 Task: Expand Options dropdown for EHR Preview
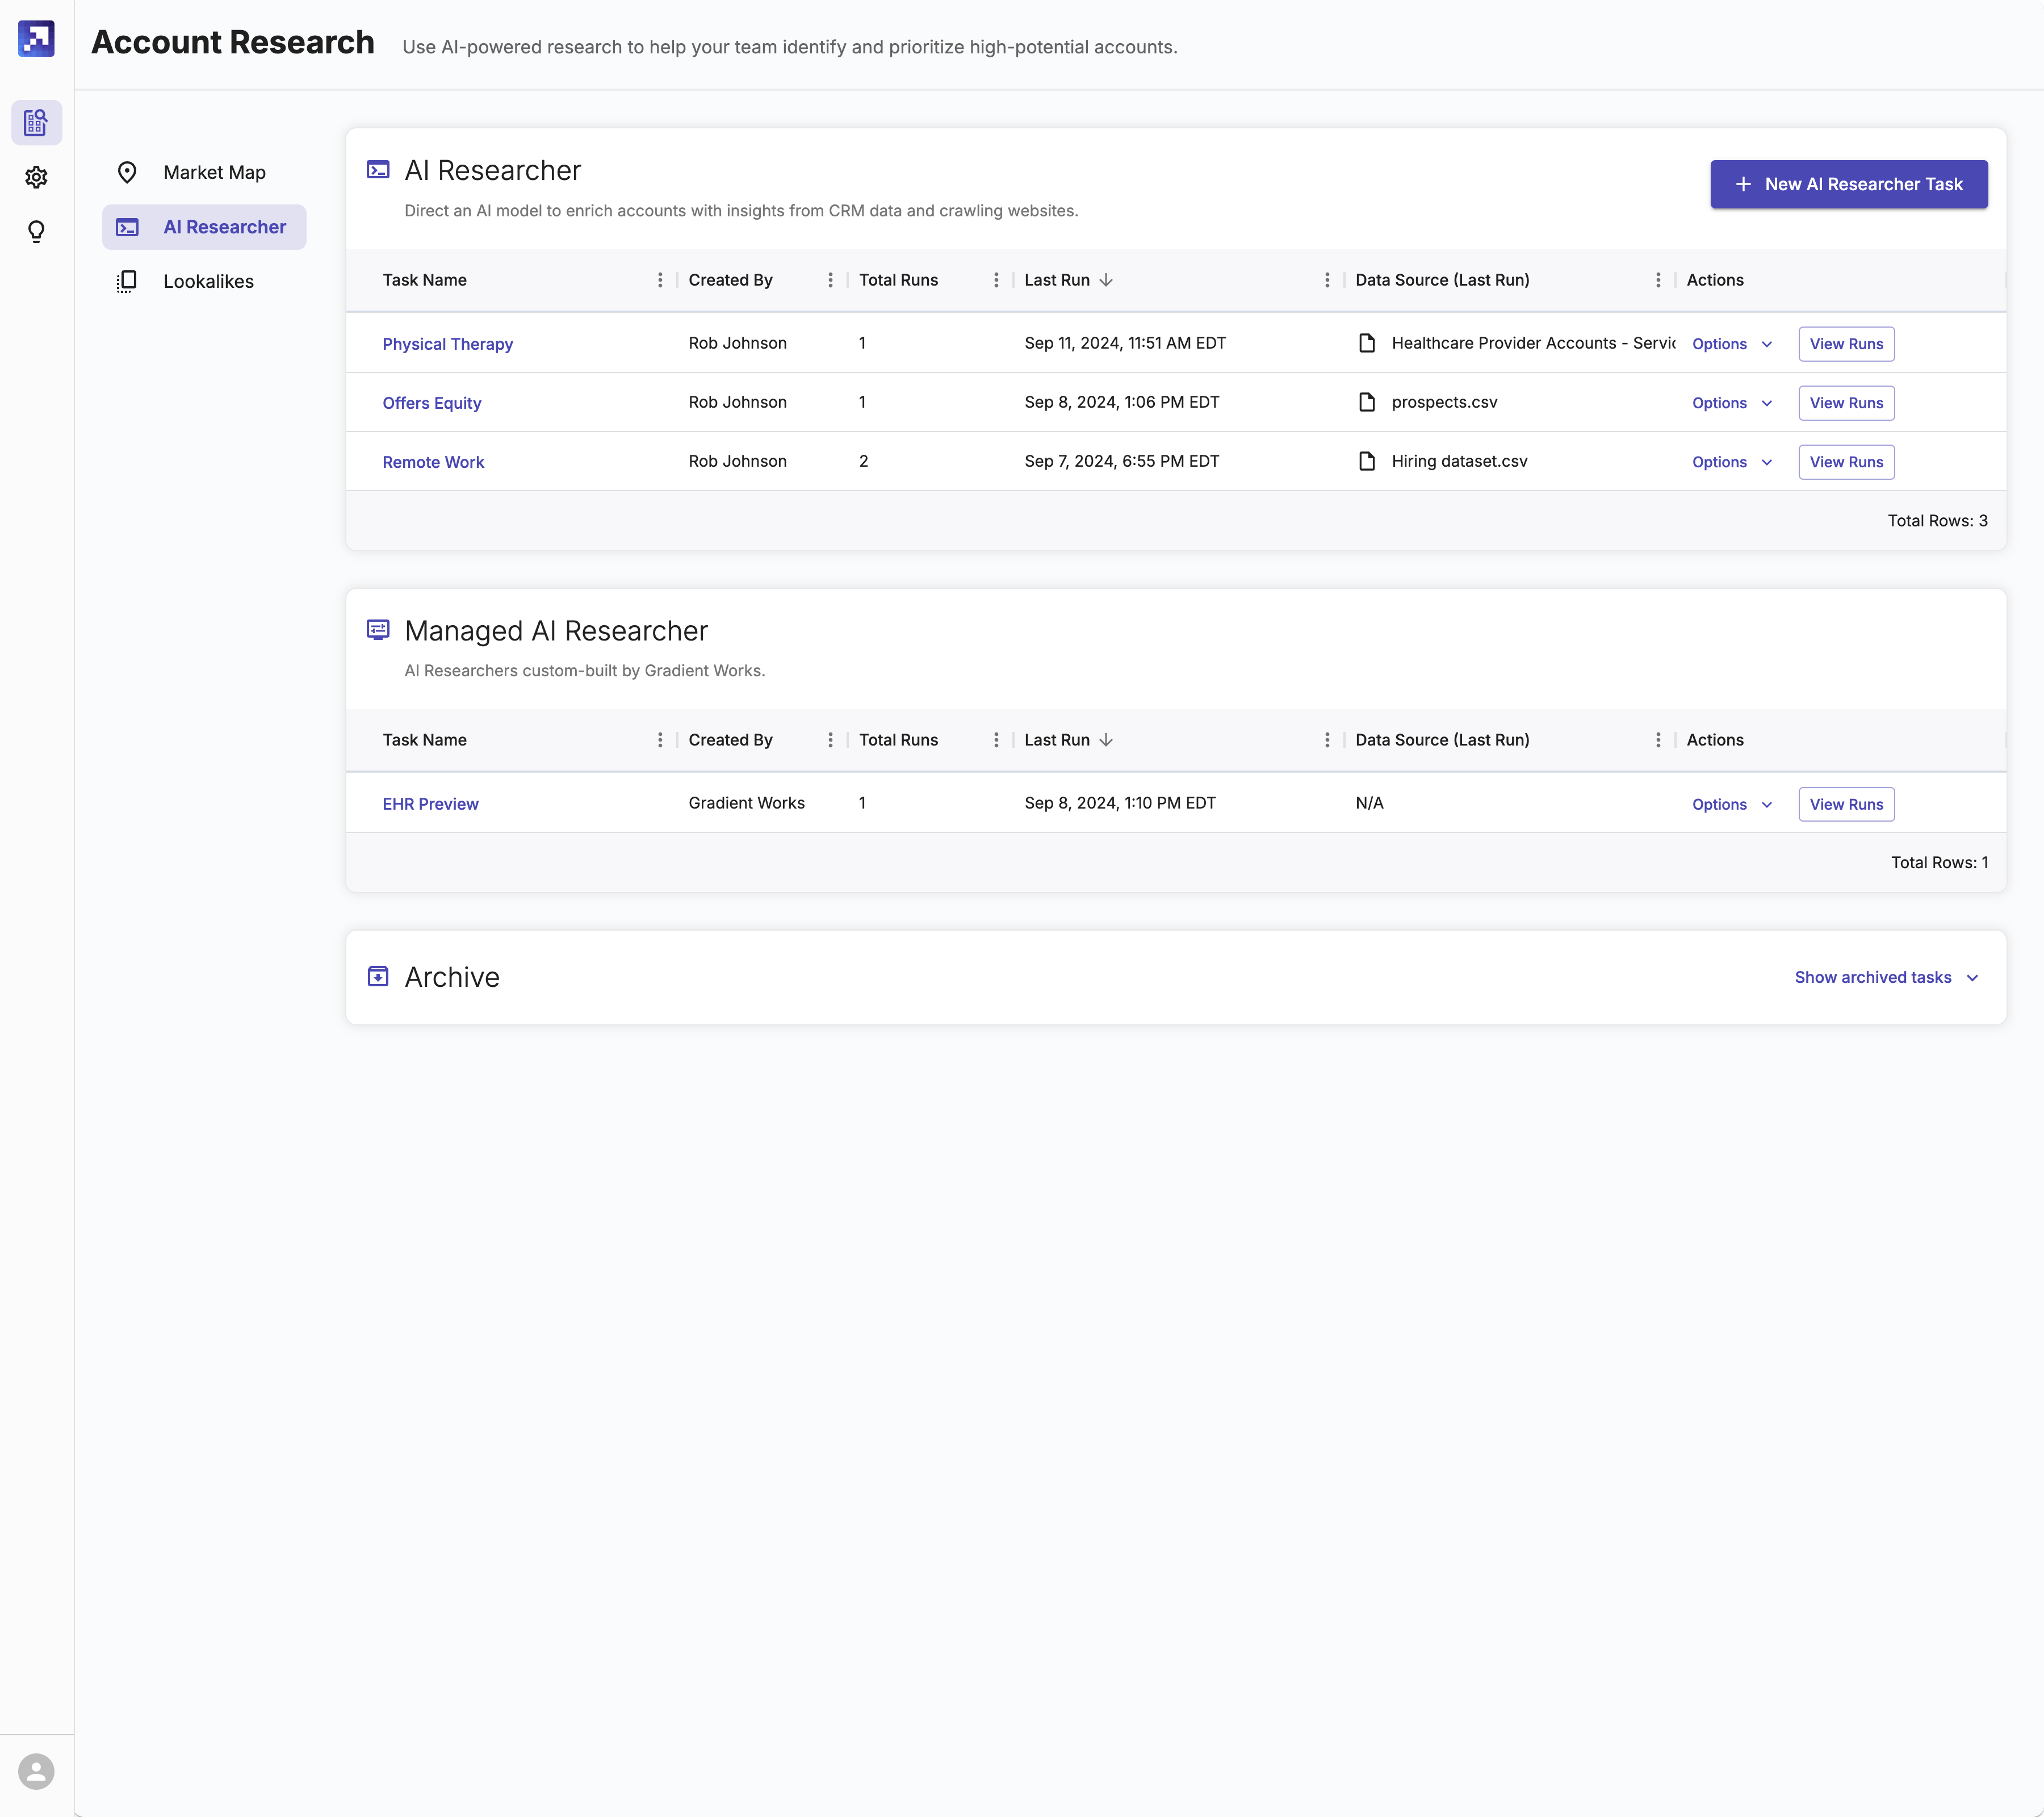tap(1731, 804)
